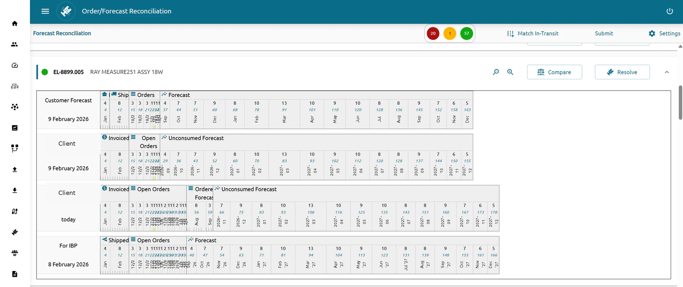The height and width of the screenshot is (287, 683).
Task: Click the RAY MEASURE251 ASSY 18W description
Action: [x=126, y=72]
